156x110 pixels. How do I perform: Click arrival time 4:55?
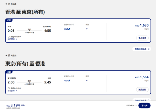pos(48,31)
